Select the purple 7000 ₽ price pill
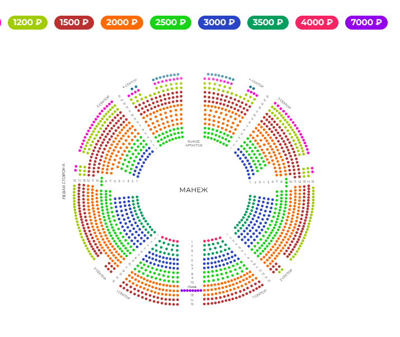Screen dimensions: 400x337 click(x=366, y=23)
